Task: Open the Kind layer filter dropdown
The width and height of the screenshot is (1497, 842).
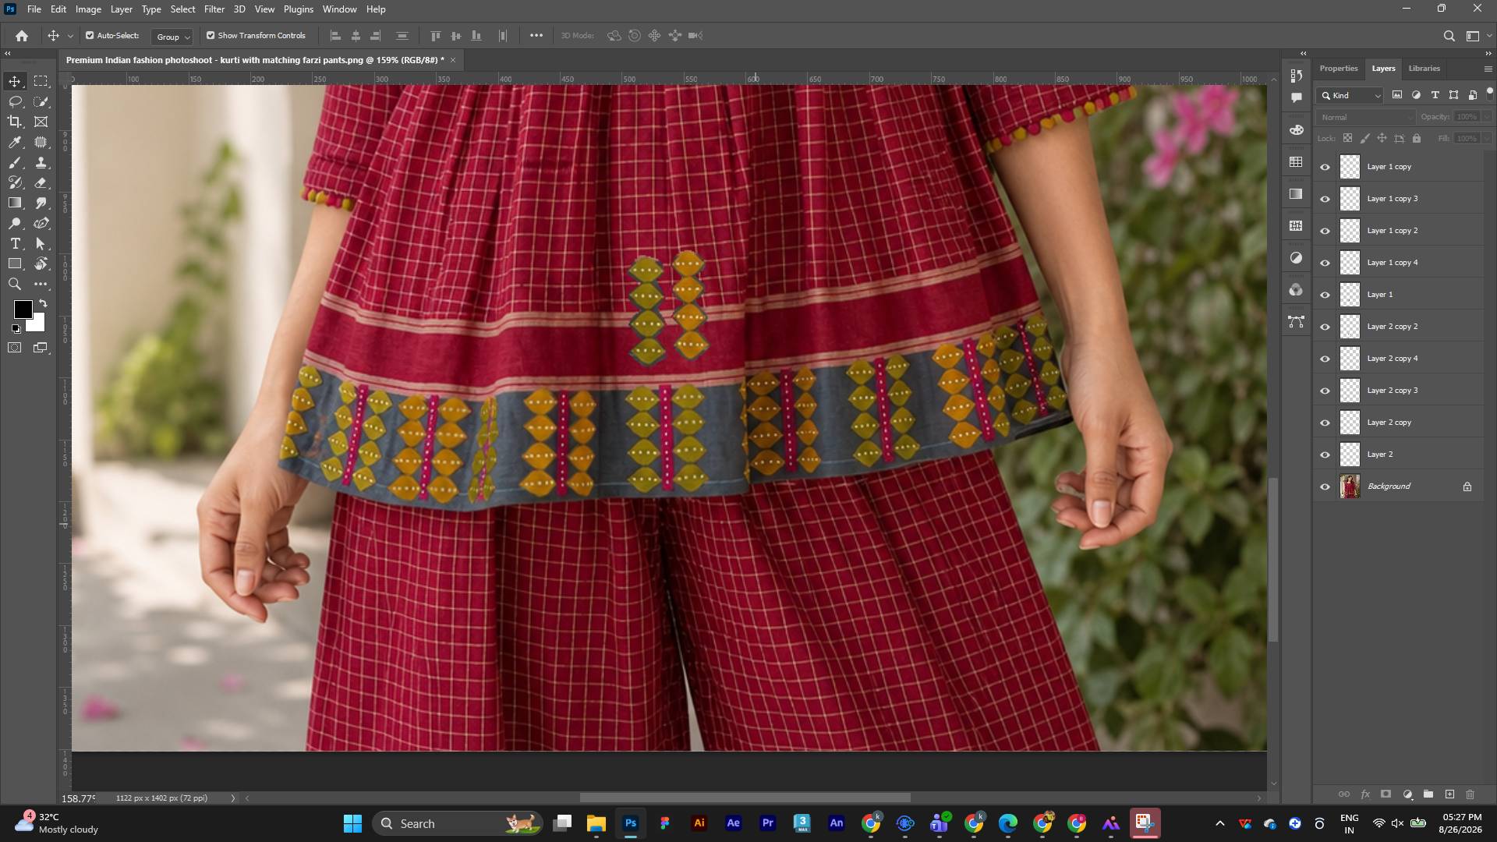Action: [x=1350, y=95]
